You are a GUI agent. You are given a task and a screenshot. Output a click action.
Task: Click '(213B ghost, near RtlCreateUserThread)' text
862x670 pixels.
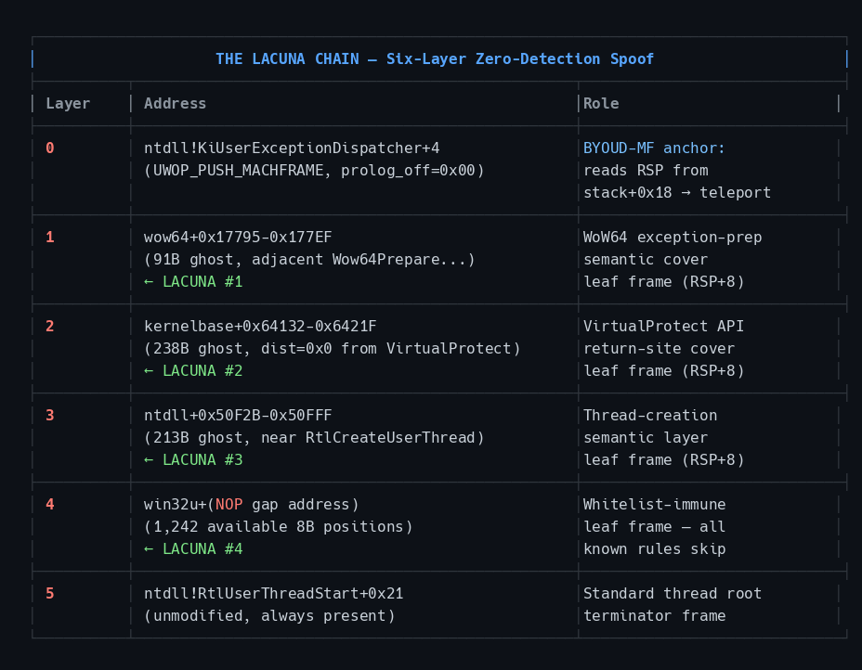point(314,438)
